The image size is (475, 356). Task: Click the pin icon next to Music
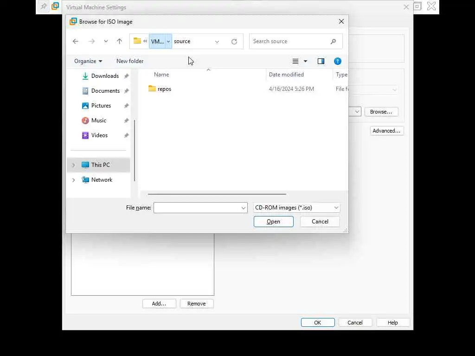point(126,121)
